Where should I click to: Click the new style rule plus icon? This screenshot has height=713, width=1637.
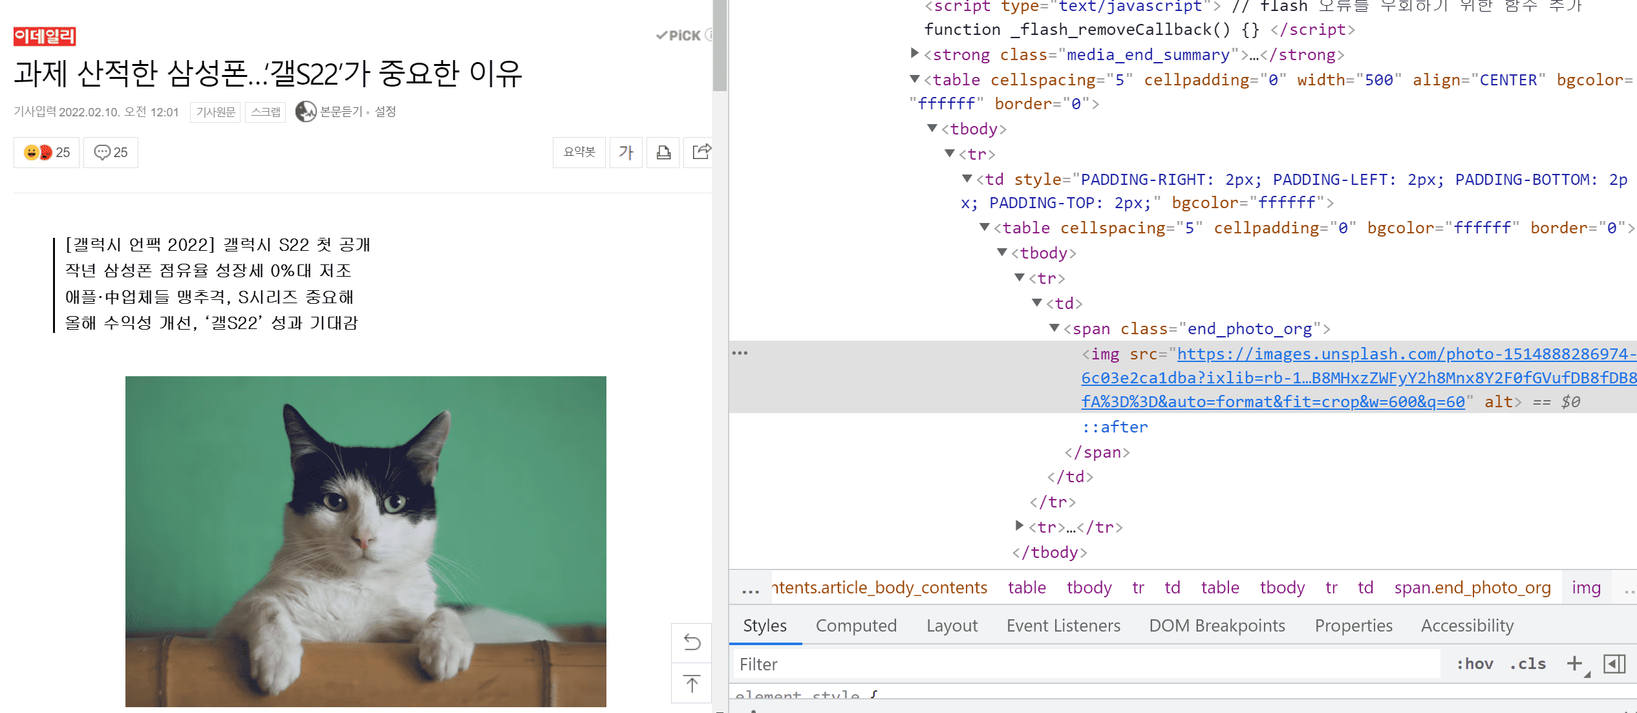coord(1575,663)
